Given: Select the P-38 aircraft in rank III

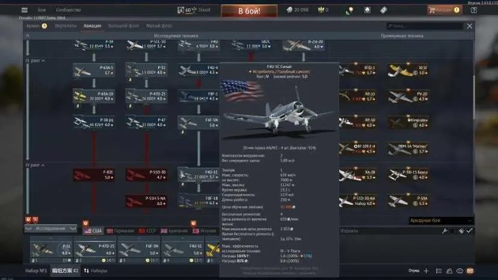Looking at the screenshot, I should 94,123.
